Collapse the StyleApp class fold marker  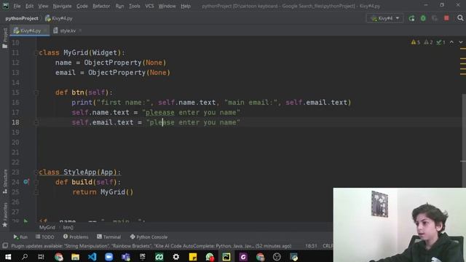tap(36, 172)
